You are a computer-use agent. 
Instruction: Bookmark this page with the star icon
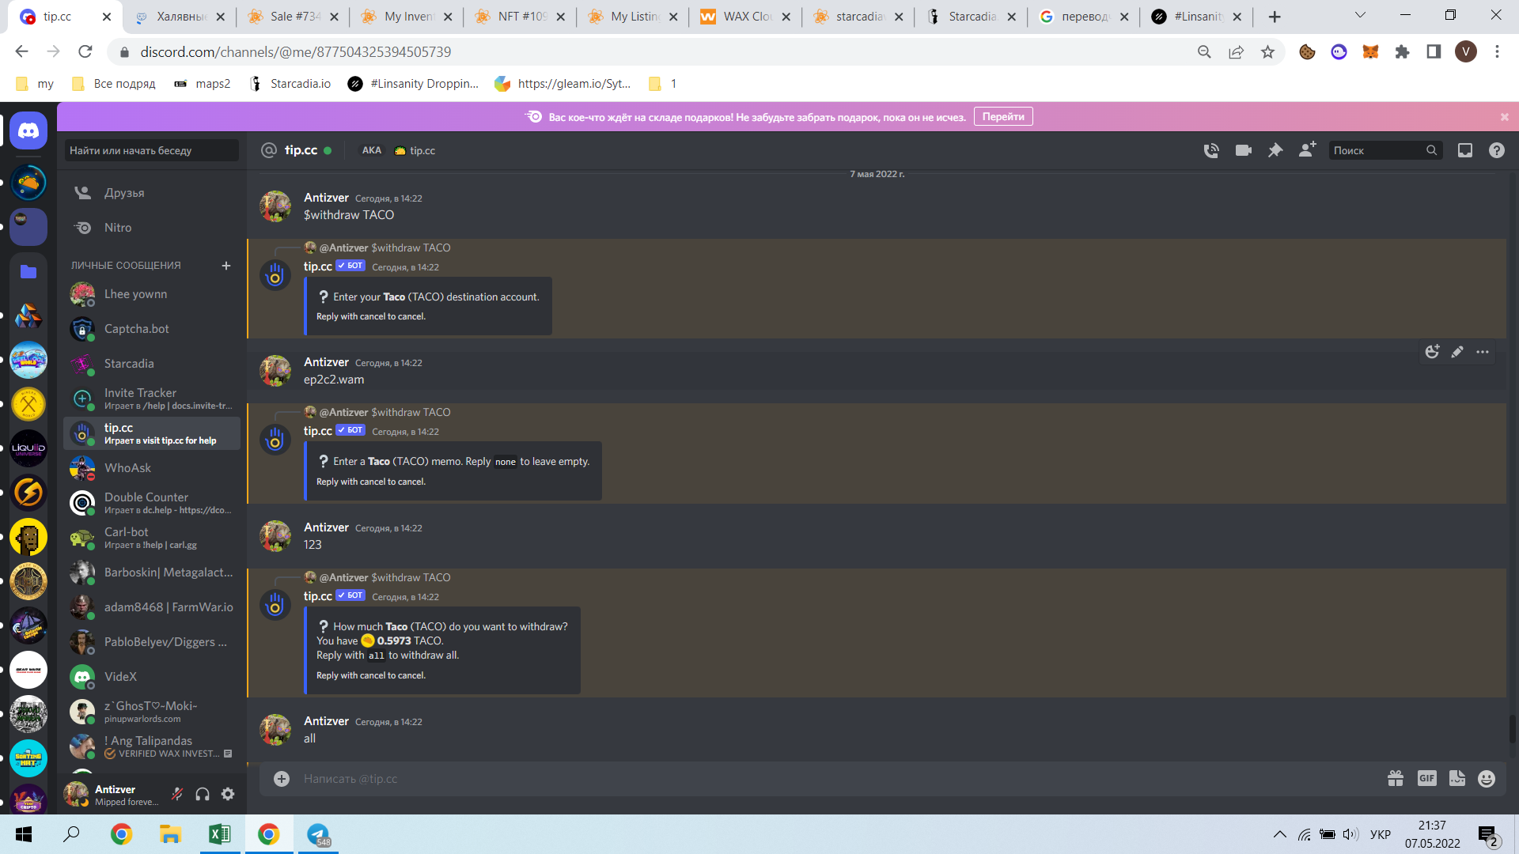(1268, 52)
